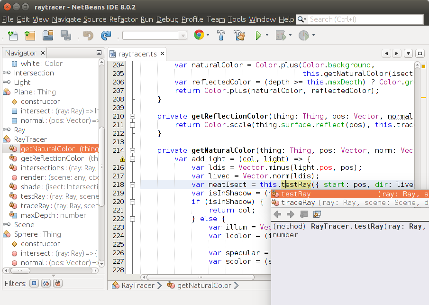
Task: Open the Refactor menu
Action: coord(123,19)
